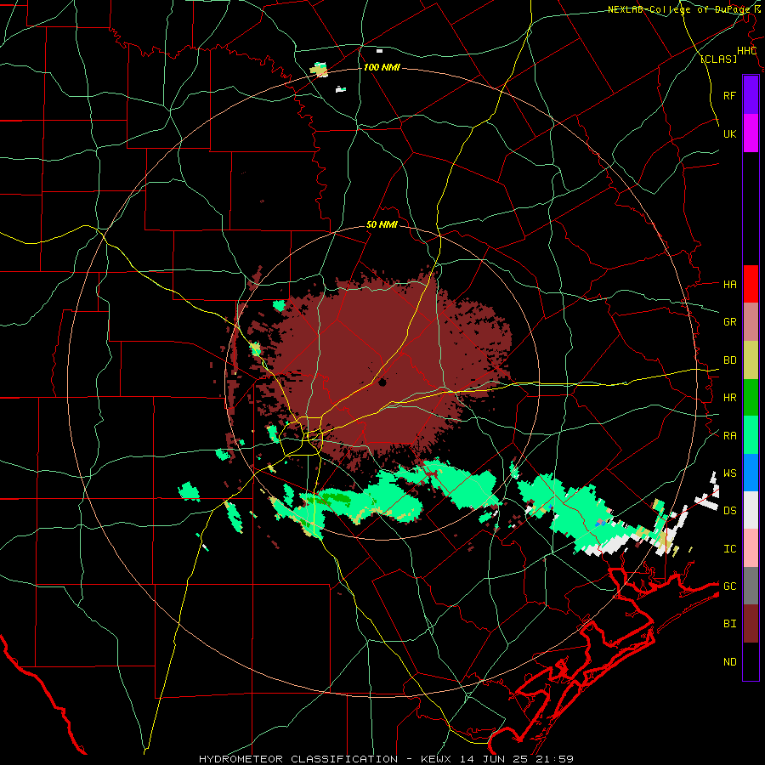Click the RF legend label
This screenshot has height=765, width=765.
[x=729, y=95]
